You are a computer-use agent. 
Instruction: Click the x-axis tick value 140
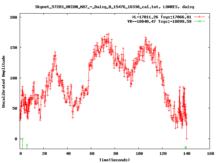[x=187, y=153]
